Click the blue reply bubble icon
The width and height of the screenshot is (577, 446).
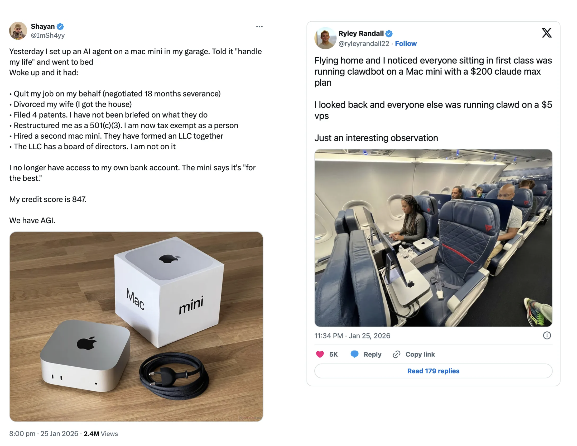tap(354, 354)
